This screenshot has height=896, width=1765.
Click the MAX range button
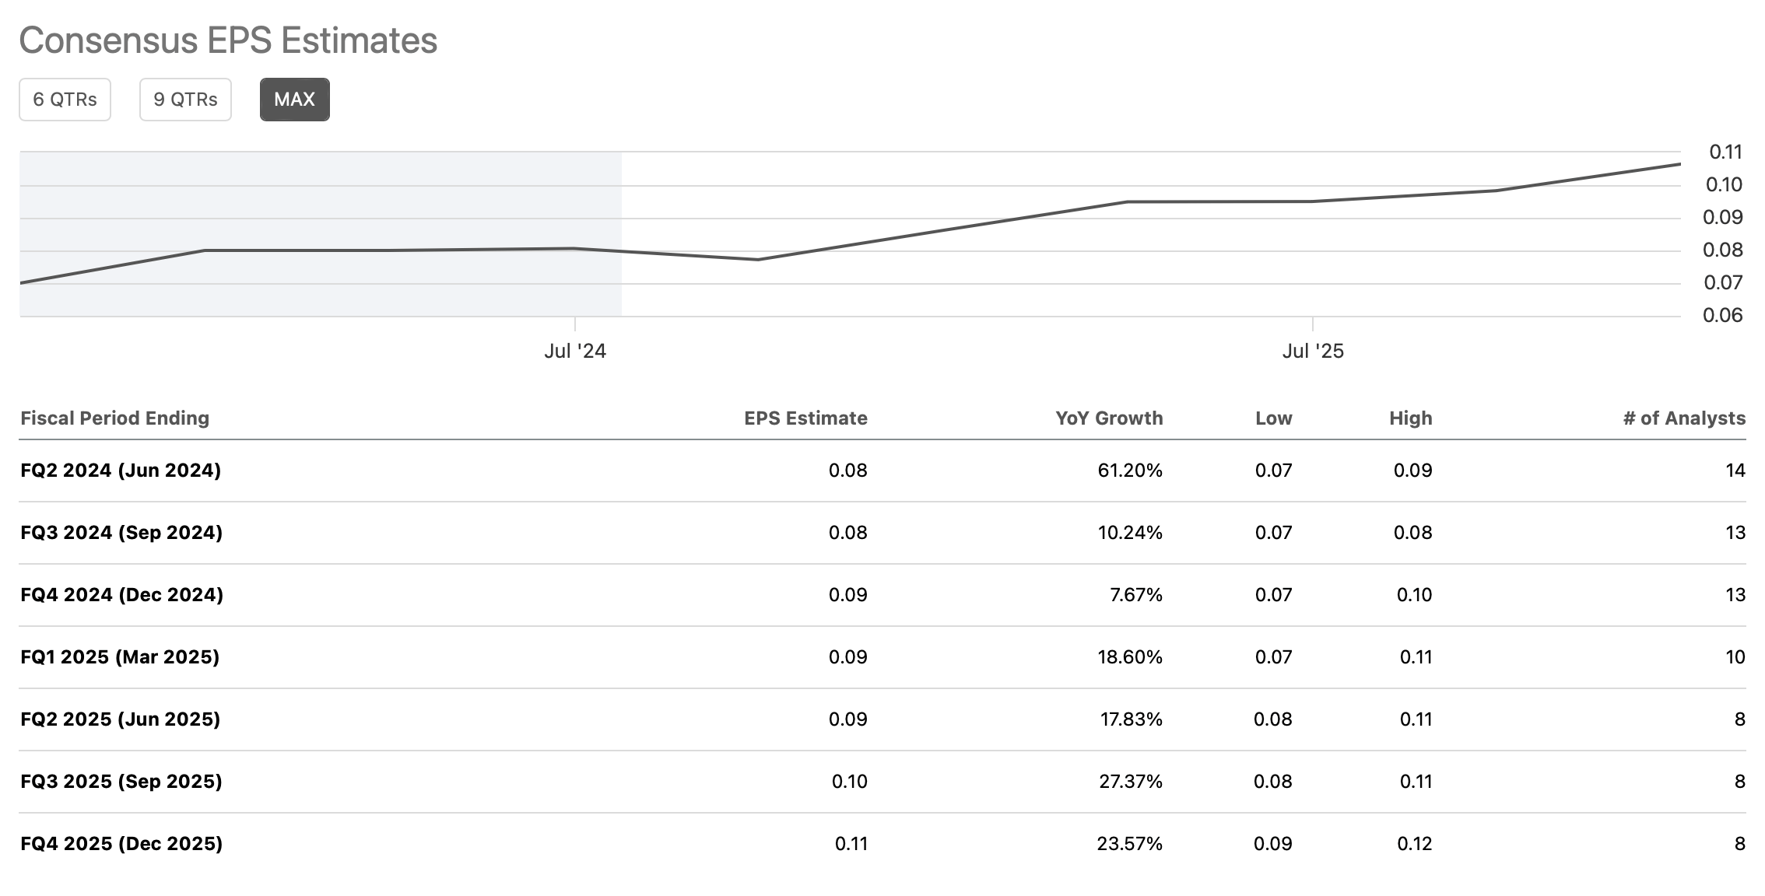(294, 100)
